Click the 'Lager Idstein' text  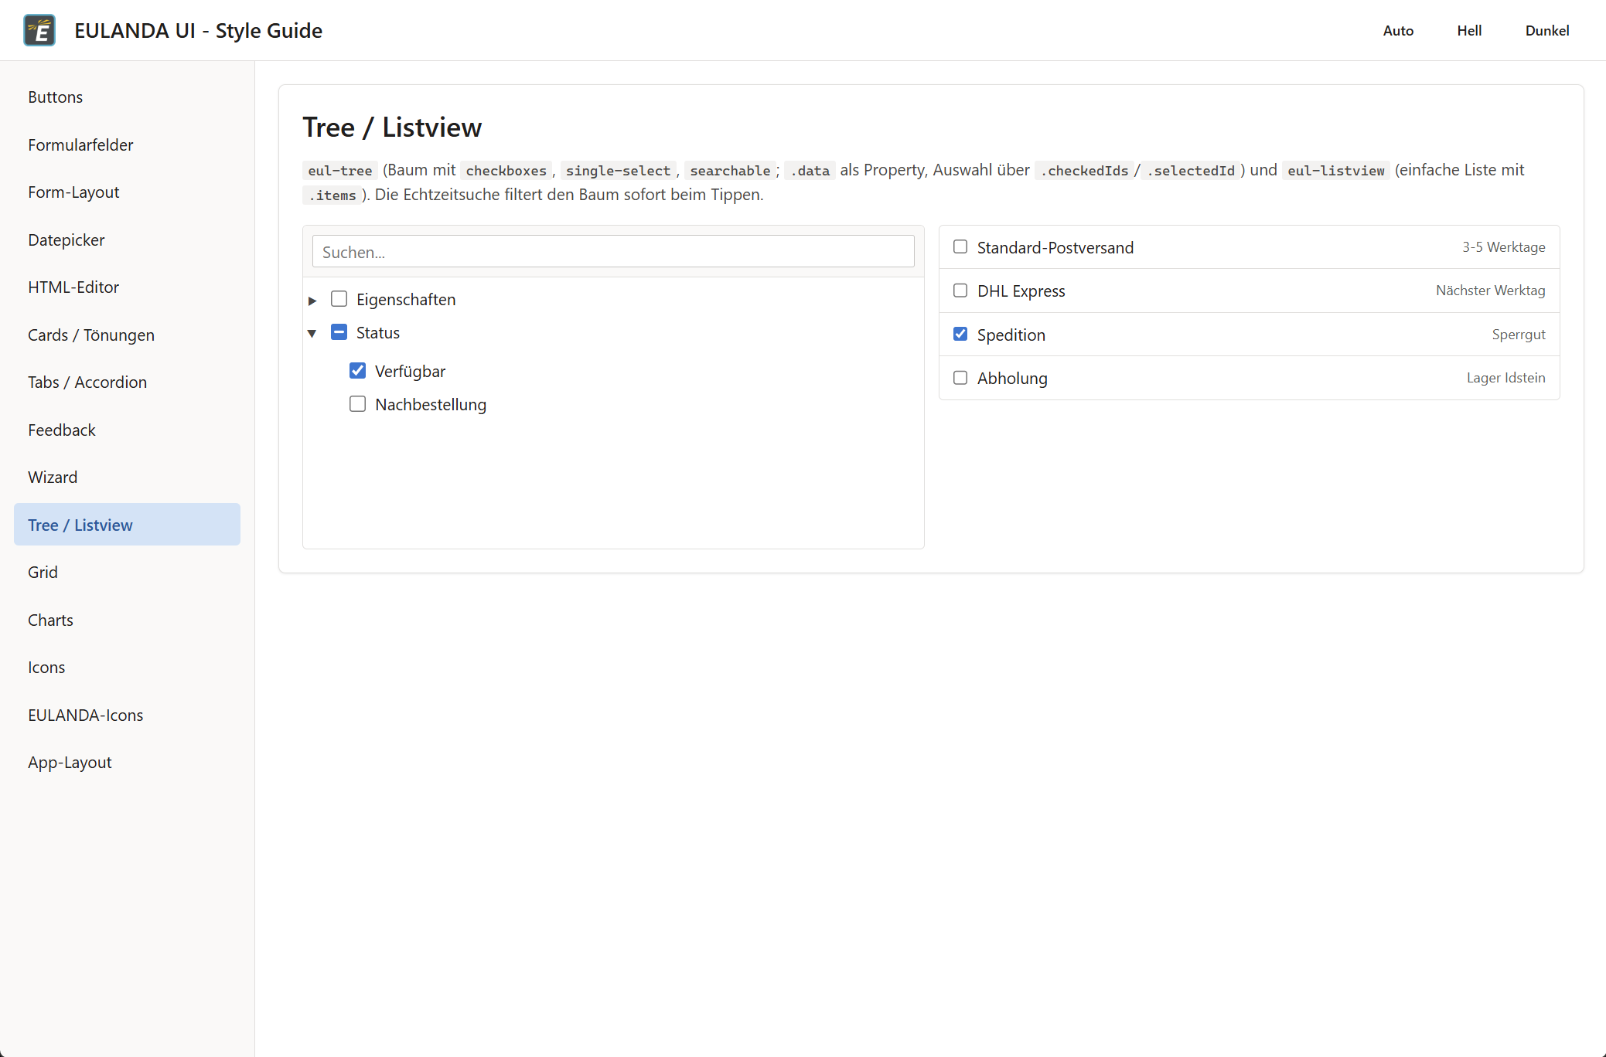pos(1506,378)
